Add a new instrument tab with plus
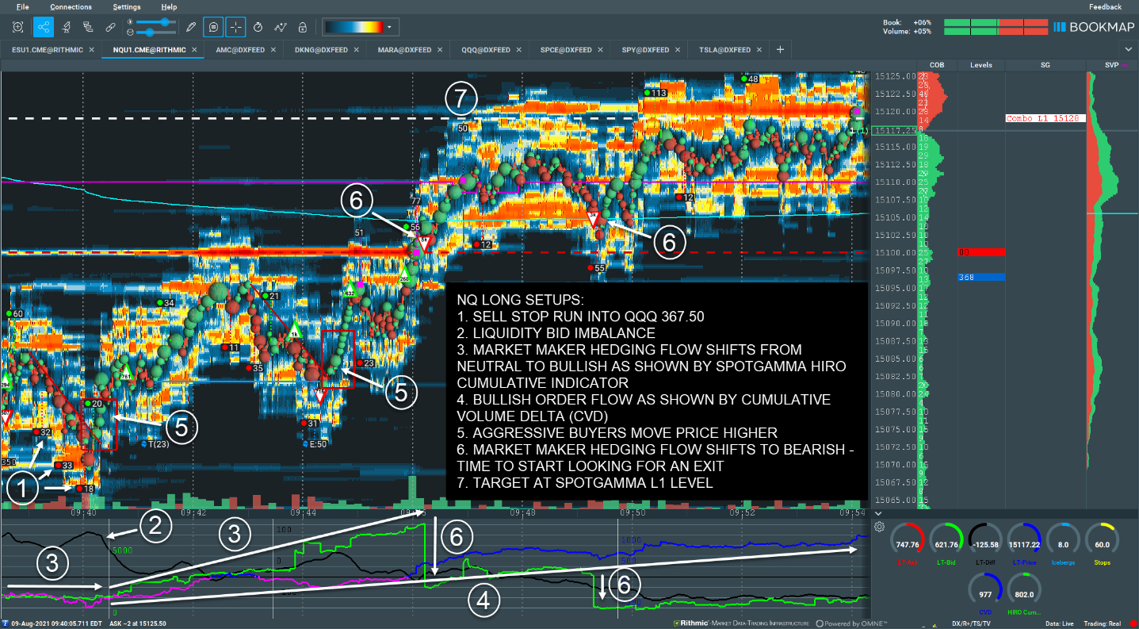The height and width of the screenshot is (629, 1139). coord(780,50)
